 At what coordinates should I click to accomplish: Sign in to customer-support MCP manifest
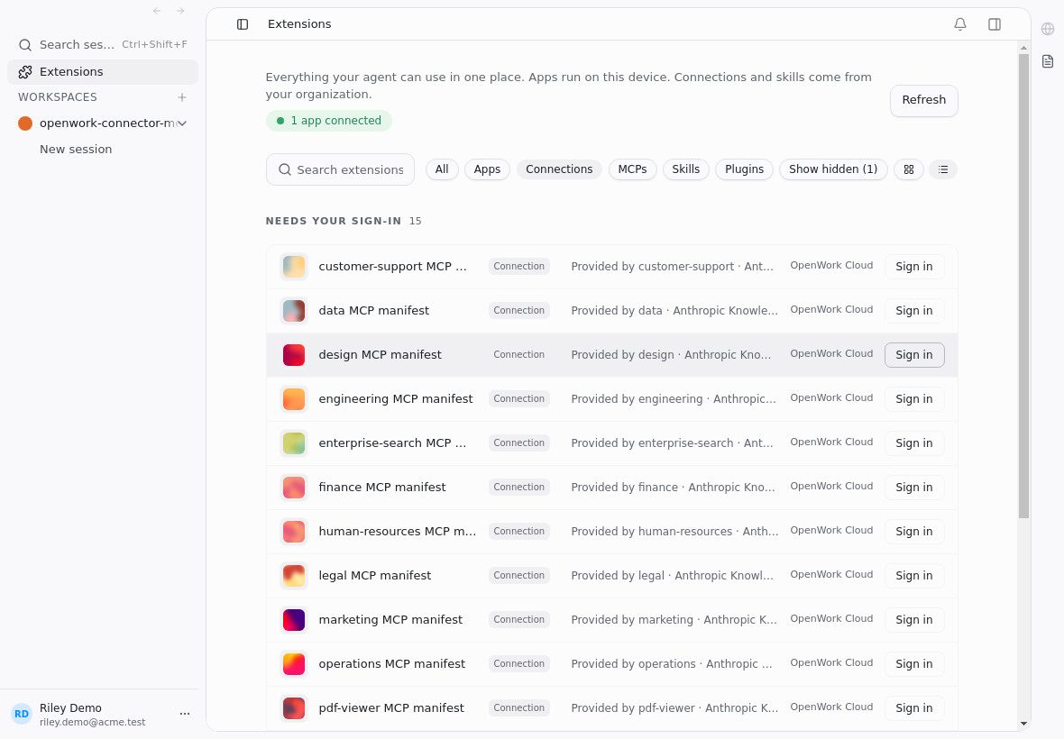click(x=914, y=267)
